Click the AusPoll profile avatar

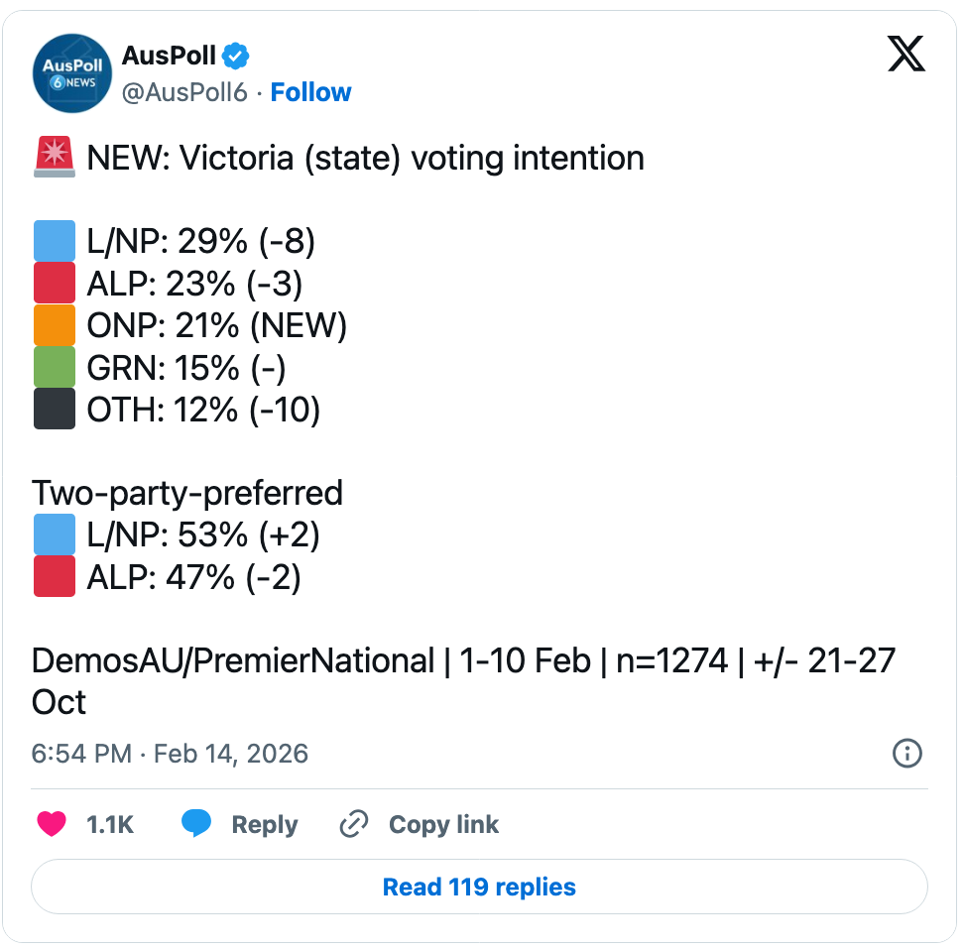click(72, 73)
